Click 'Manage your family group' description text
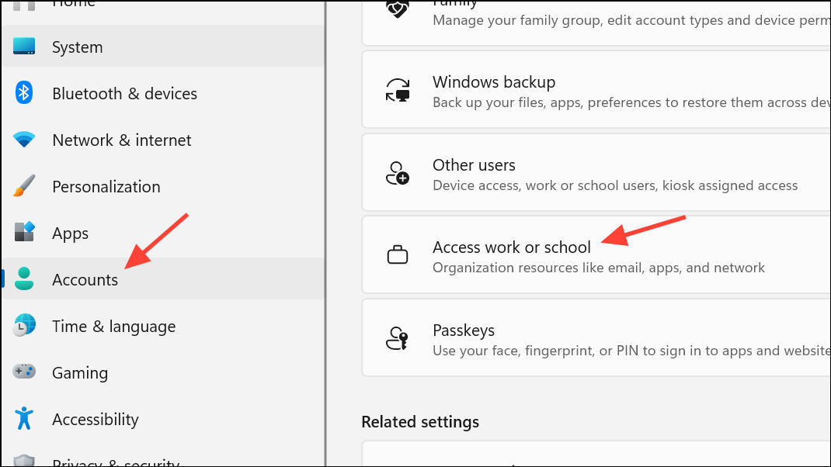This screenshot has width=831, height=467. tap(631, 20)
